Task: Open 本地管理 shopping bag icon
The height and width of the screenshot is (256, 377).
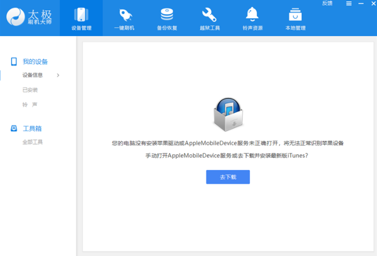Action: click(x=295, y=15)
